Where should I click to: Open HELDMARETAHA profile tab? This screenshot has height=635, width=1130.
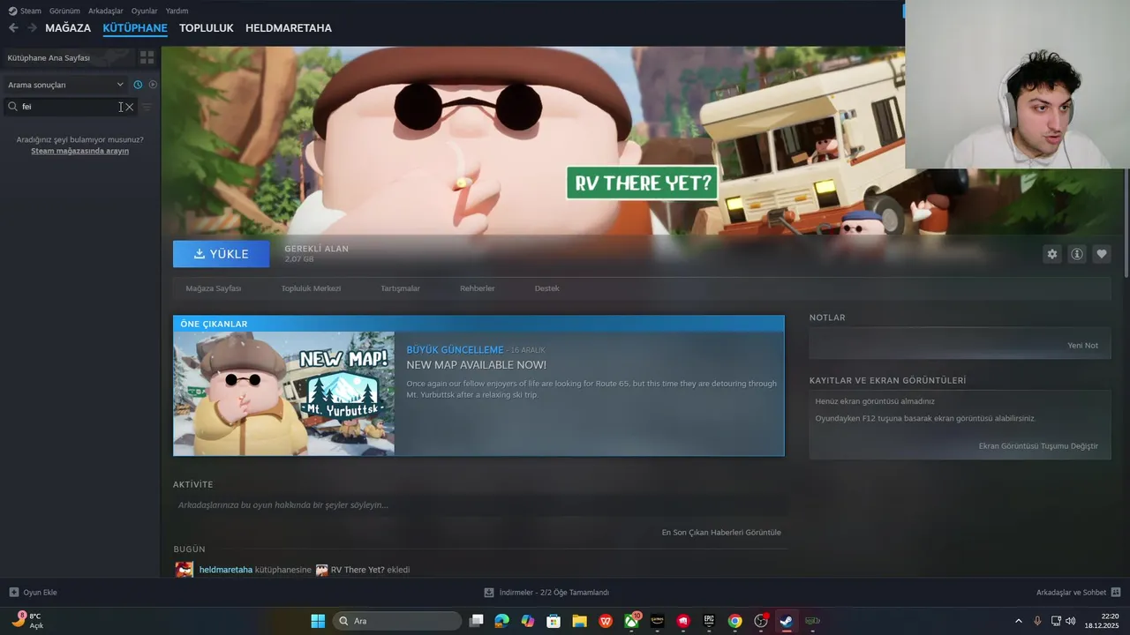(x=289, y=28)
